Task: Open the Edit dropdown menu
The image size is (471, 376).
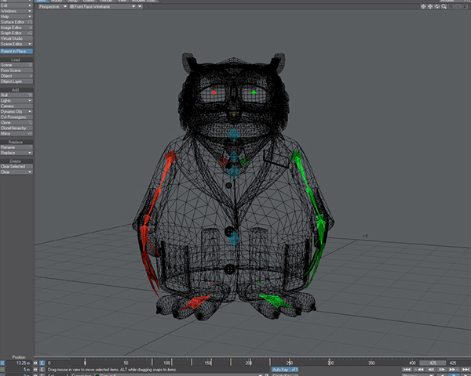Action: [16, 5]
